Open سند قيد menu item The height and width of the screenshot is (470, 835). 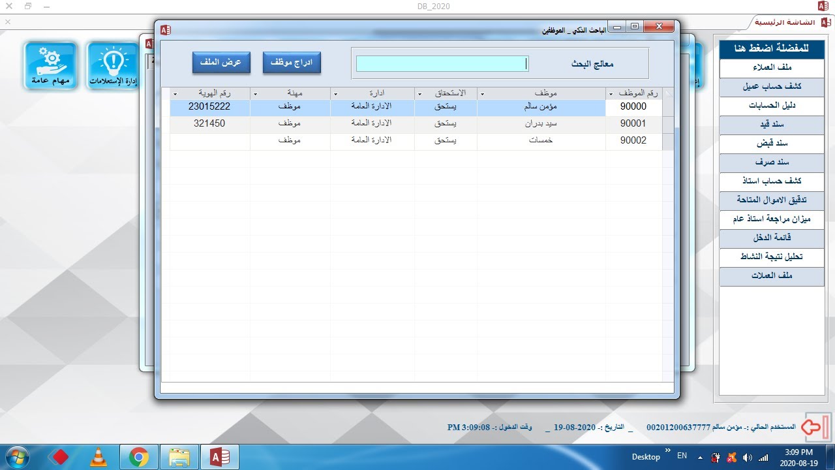coord(772,125)
